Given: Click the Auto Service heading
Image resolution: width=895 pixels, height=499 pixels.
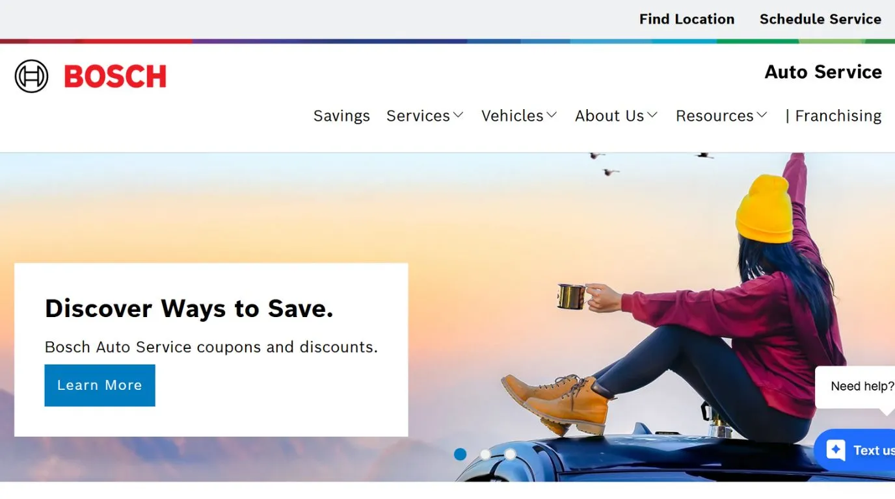Looking at the screenshot, I should coord(823,71).
